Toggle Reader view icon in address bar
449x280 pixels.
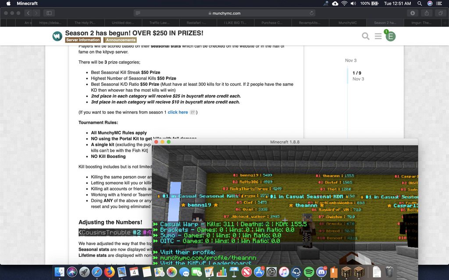pyautogui.click(x=138, y=13)
